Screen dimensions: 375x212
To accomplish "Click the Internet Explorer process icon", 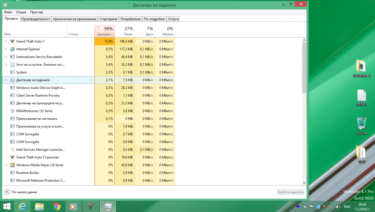I will pos(12,49).
